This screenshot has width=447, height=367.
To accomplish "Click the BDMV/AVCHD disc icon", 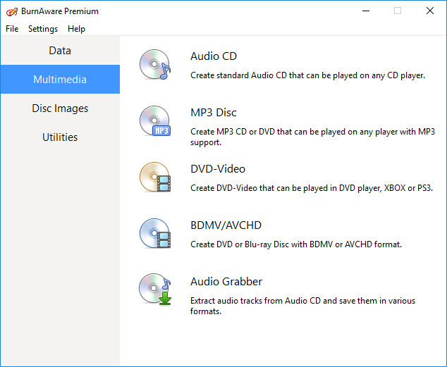I will point(155,233).
